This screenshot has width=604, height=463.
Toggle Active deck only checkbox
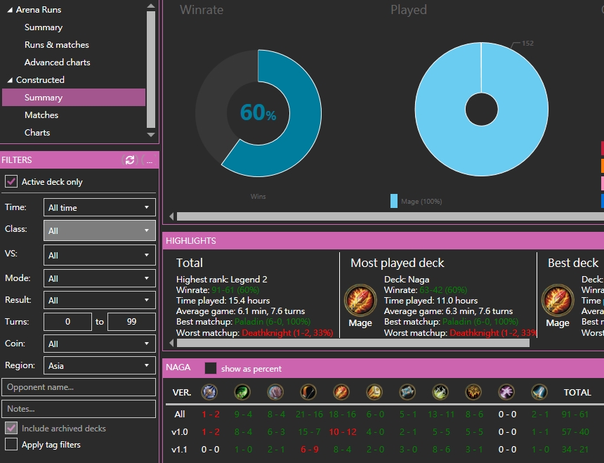pyautogui.click(x=11, y=181)
